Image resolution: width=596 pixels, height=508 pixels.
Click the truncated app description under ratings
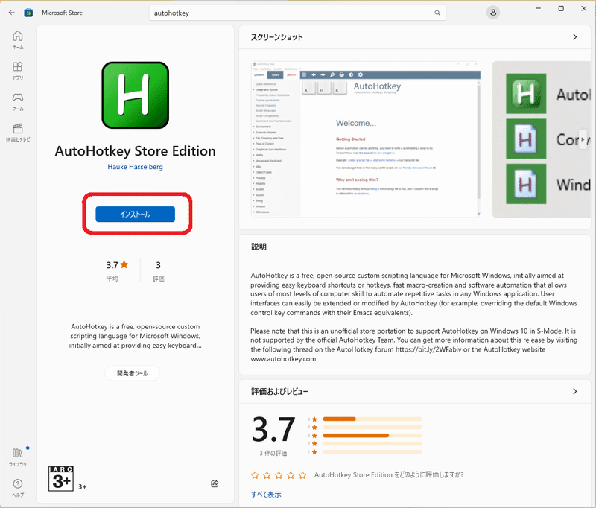[x=136, y=336]
